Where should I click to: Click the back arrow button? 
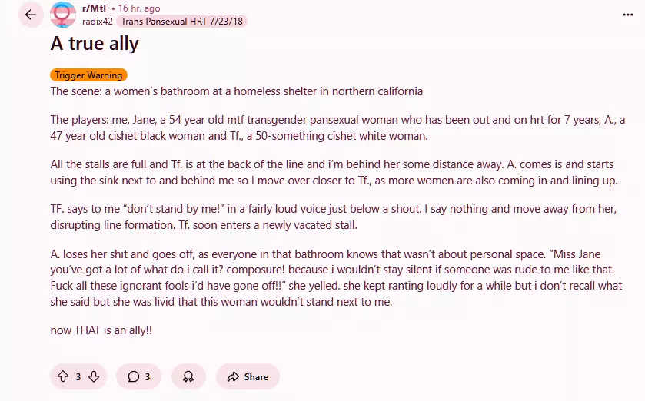point(31,15)
